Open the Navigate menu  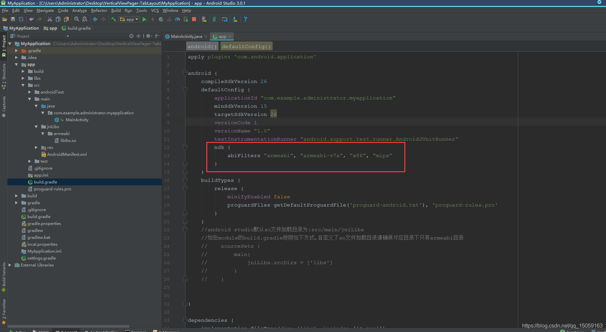(45, 11)
